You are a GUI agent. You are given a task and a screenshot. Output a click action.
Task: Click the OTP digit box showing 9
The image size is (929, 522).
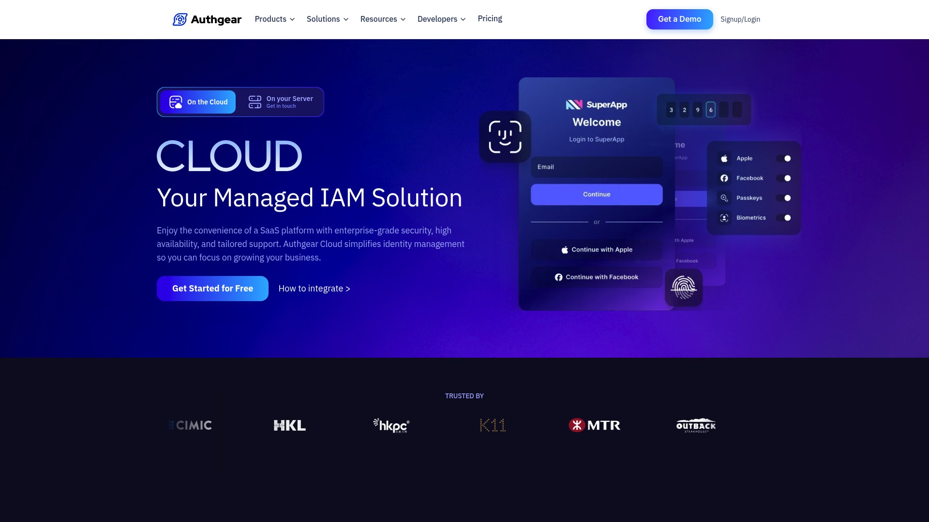pyautogui.click(x=698, y=110)
